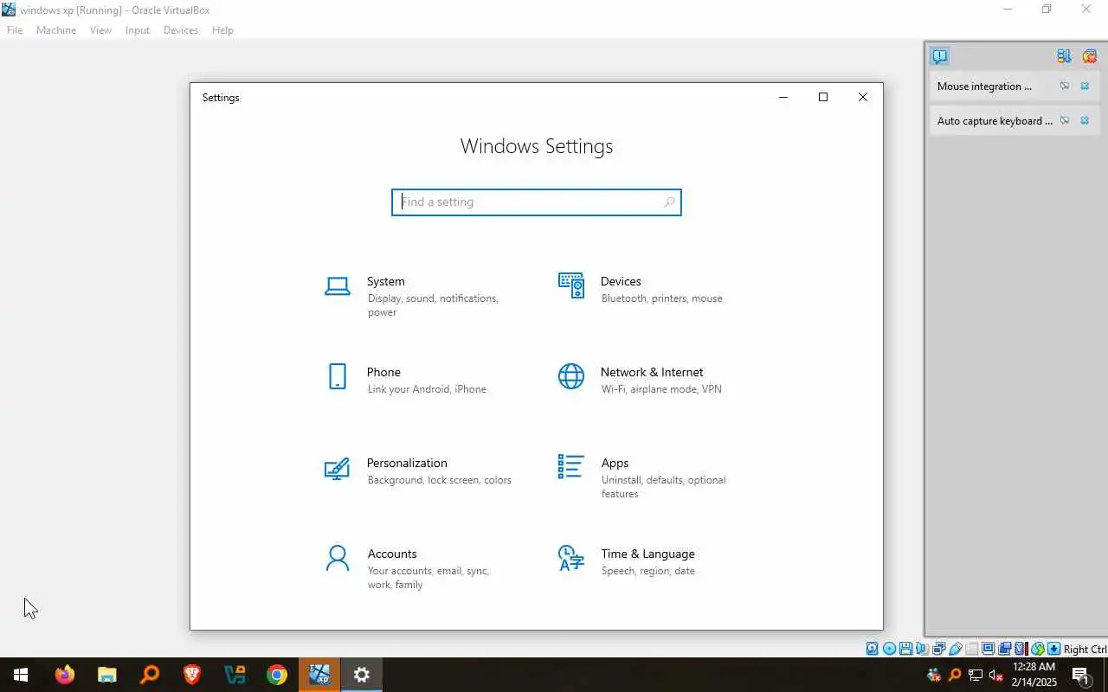
Task: Open Devices settings with keyboard icon
Action: click(571, 285)
